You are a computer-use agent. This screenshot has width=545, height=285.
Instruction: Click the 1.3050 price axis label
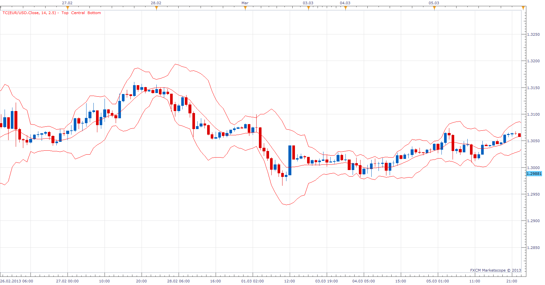(x=533, y=141)
